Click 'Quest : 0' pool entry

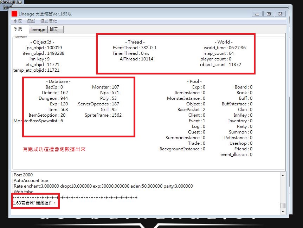[x=197, y=132]
